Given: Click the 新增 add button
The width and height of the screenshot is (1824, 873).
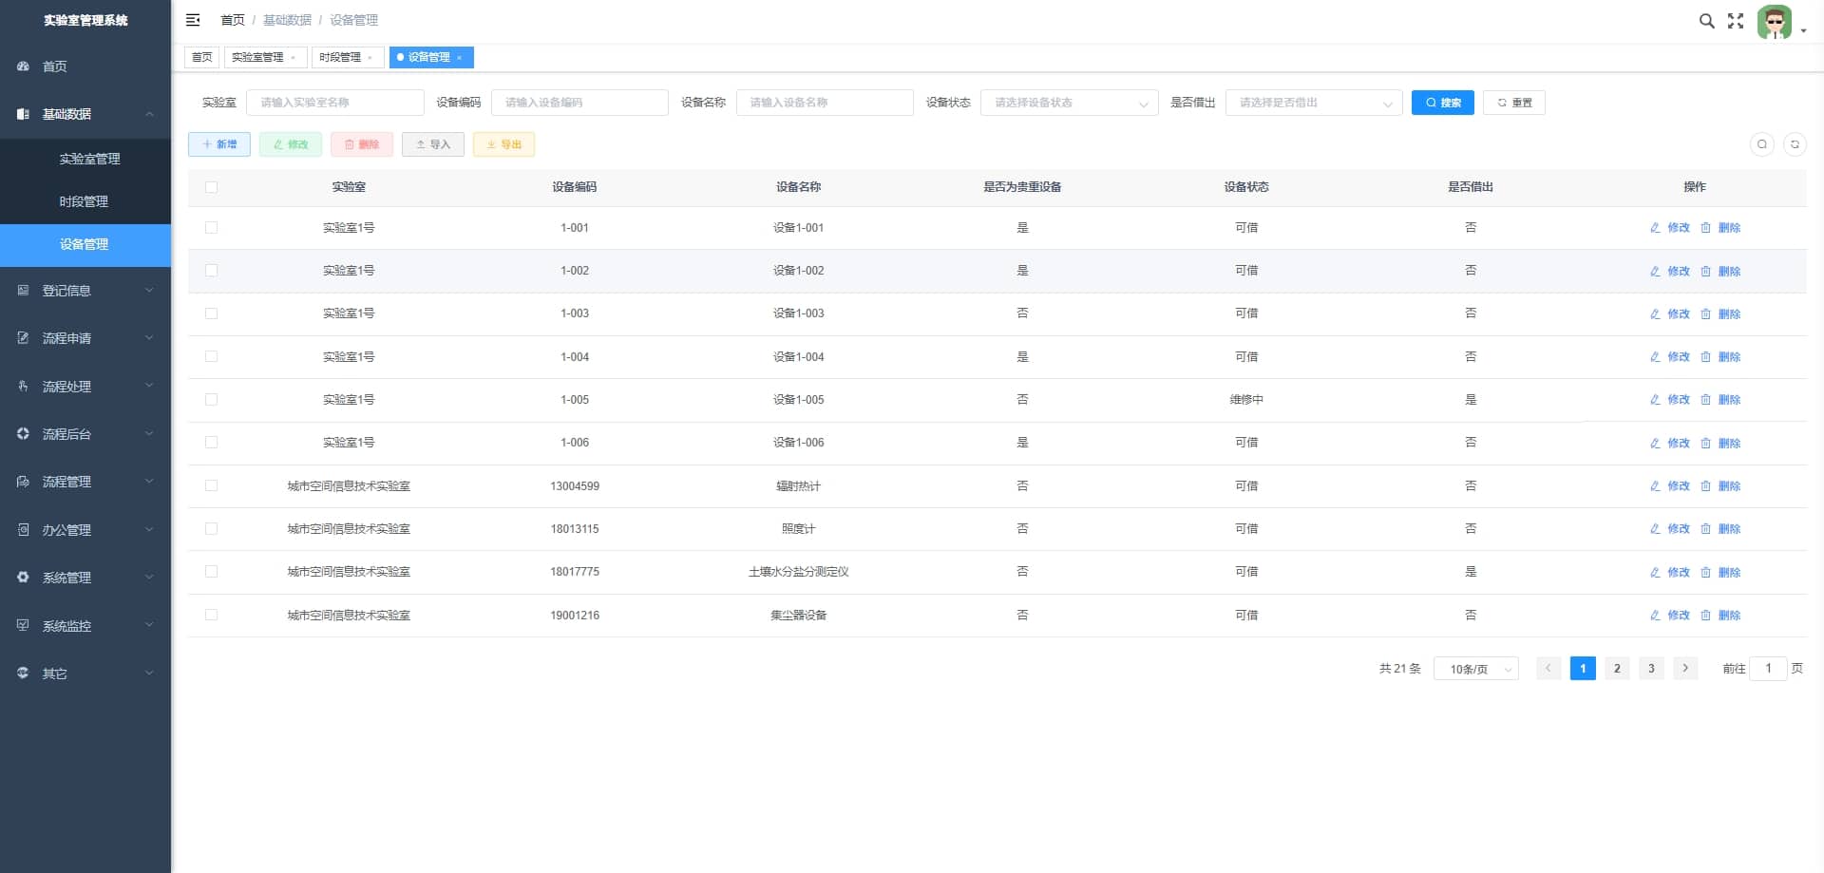Looking at the screenshot, I should coord(219,144).
